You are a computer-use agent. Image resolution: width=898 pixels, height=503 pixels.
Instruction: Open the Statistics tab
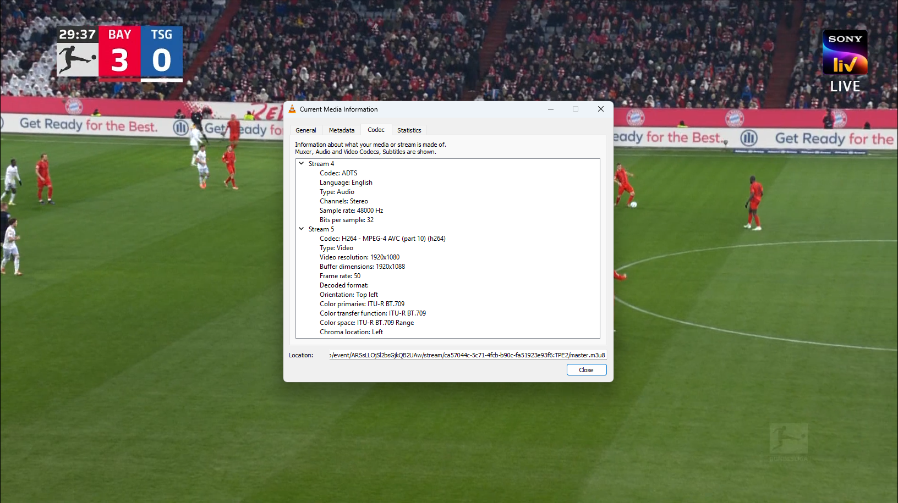coord(409,130)
